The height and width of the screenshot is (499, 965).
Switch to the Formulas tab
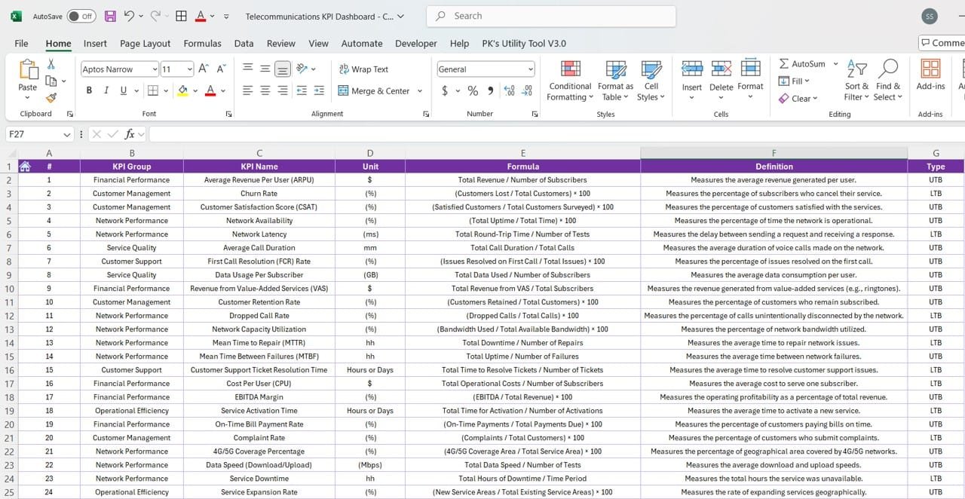tap(202, 44)
